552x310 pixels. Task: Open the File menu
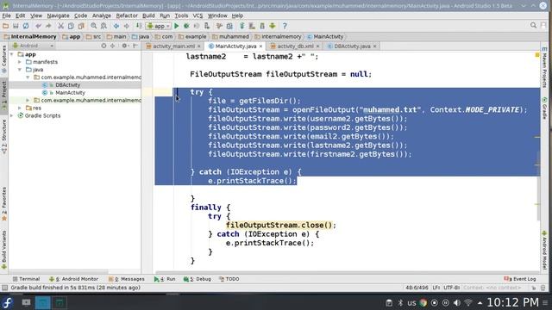tap(6, 15)
